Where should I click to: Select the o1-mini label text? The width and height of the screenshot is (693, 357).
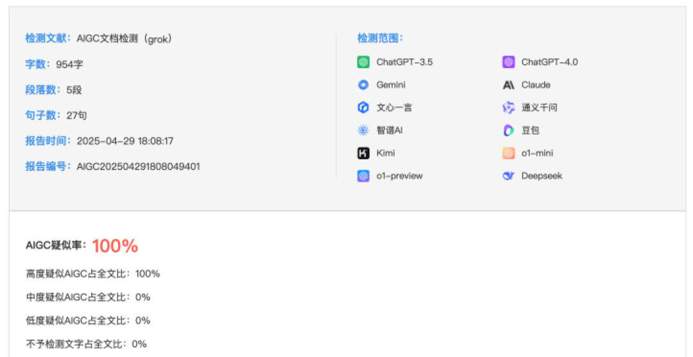coord(537,153)
